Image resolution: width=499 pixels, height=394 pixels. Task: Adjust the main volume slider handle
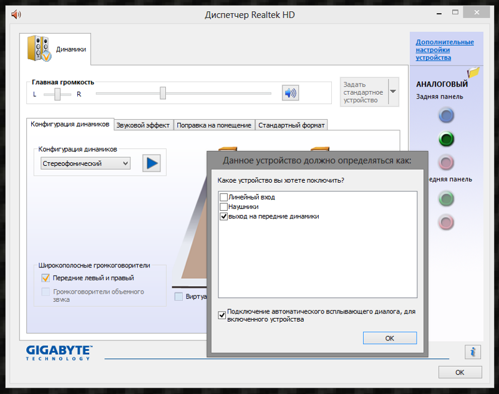(163, 93)
